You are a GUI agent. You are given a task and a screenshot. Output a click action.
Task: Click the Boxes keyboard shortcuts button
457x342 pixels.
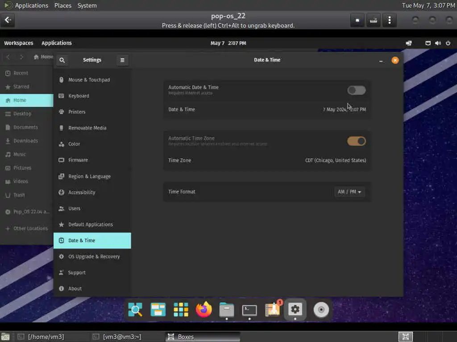pos(374,20)
